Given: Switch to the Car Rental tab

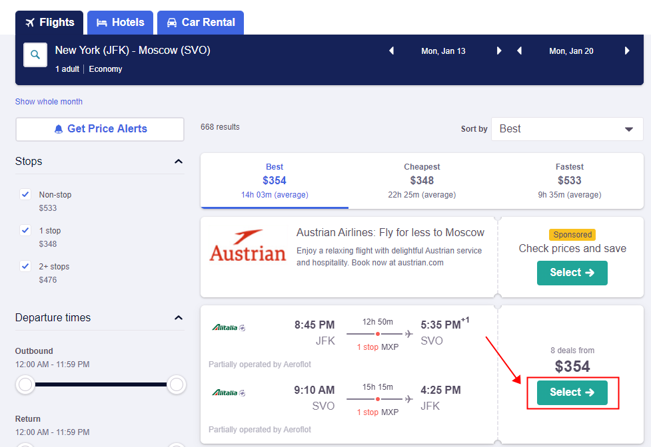Looking at the screenshot, I should [201, 23].
